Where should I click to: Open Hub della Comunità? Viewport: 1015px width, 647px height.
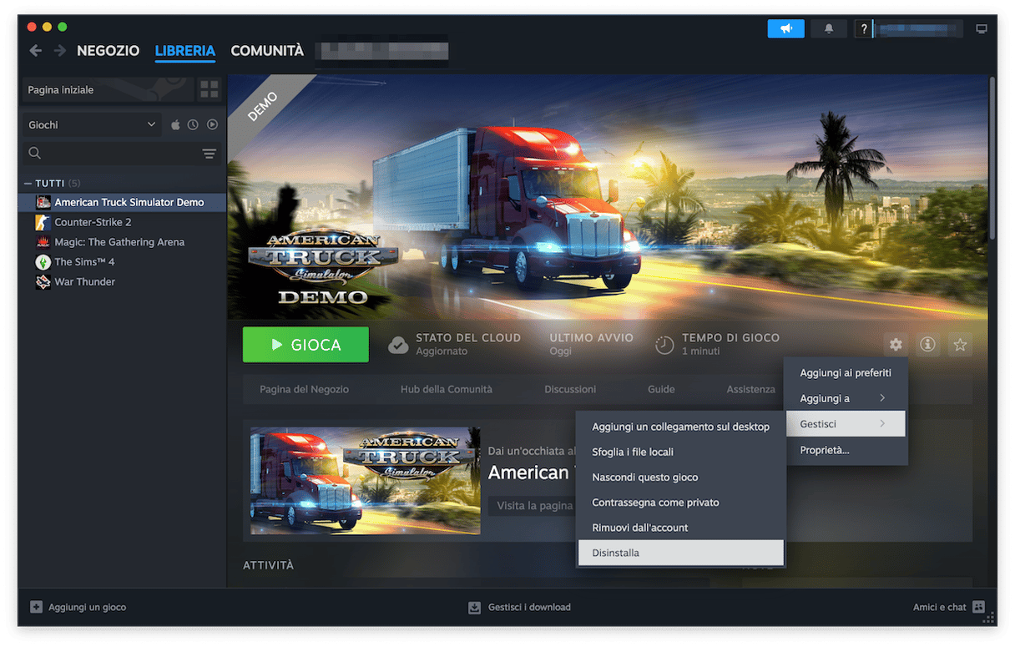click(x=447, y=389)
